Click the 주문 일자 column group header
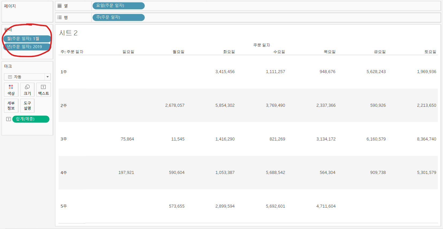 (x=262, y=45)
